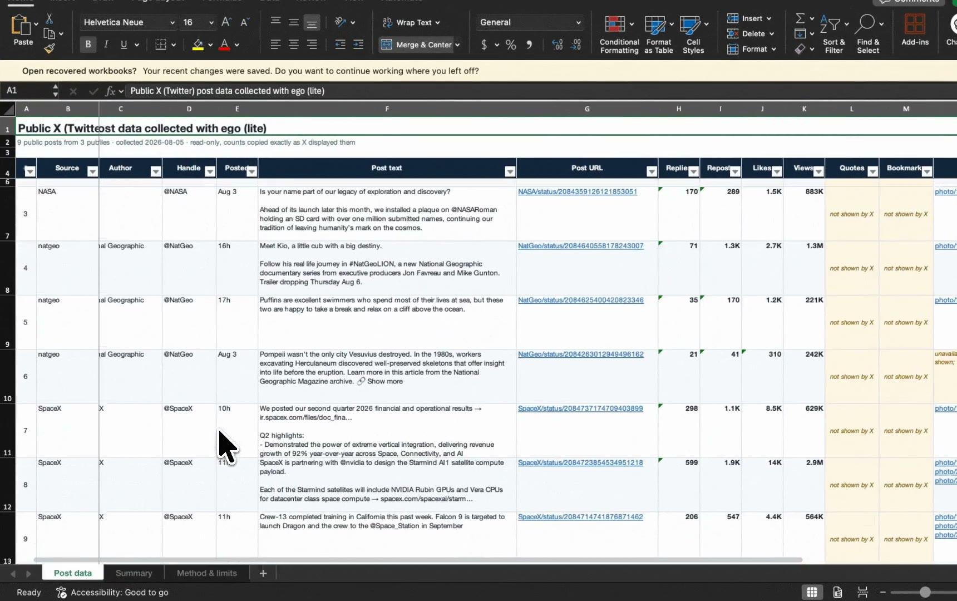Open the NatGeo status link ending 0823346
Screen dimensions: 957x601
[x=581, y=300]
